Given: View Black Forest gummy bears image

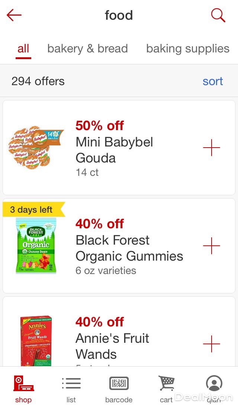Looking at the screenshot, I should click(x=36, y=246).
